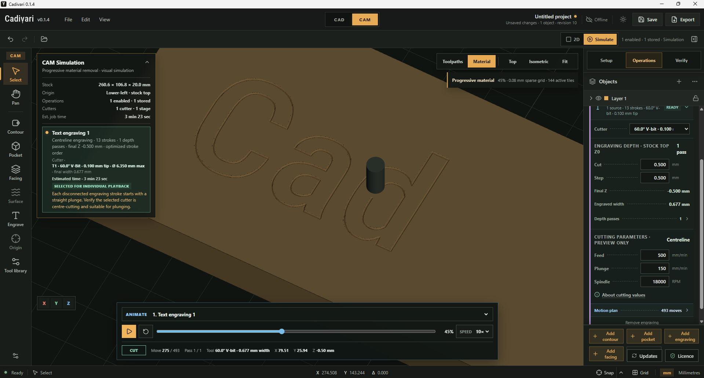Add a new object with plus icon
704x378 pixels.
point(679,81)
